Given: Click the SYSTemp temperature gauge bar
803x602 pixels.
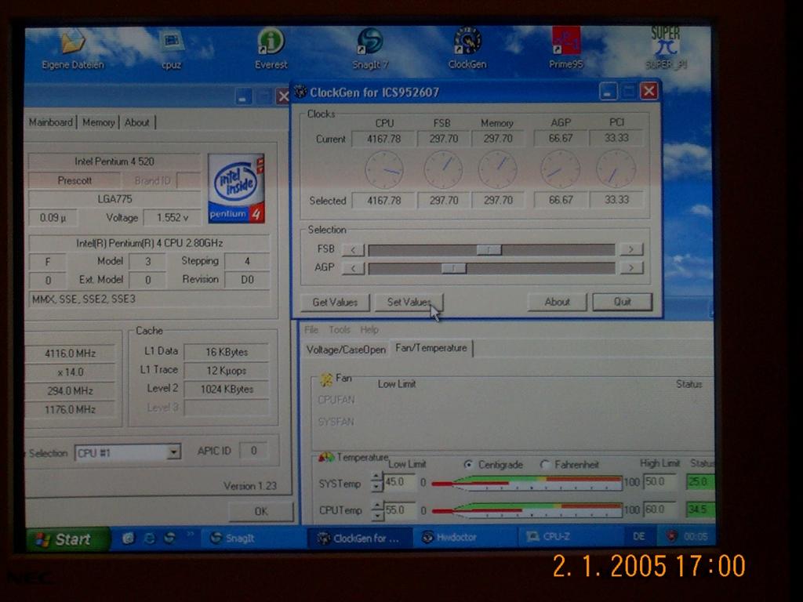Looking at the screenshot, I should pyautogui.click(x=526, y=482).
